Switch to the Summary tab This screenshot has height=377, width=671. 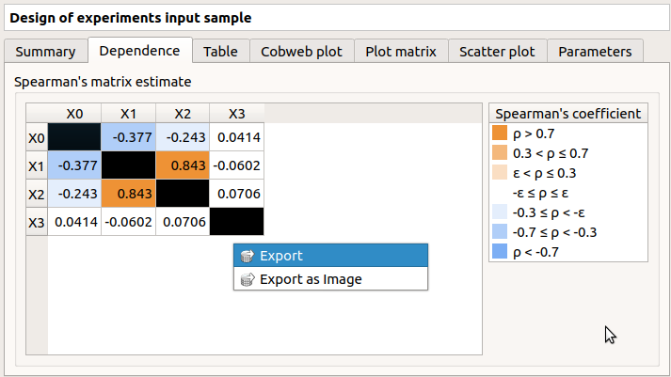pos(45,51)
